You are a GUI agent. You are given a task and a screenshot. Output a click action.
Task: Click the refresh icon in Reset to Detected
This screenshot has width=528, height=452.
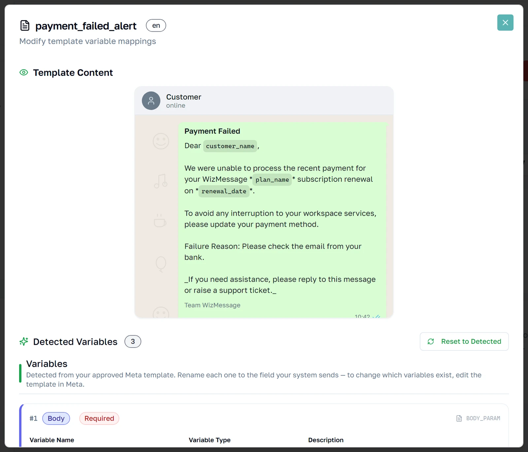pyautogui.click(x=431, y=341)
